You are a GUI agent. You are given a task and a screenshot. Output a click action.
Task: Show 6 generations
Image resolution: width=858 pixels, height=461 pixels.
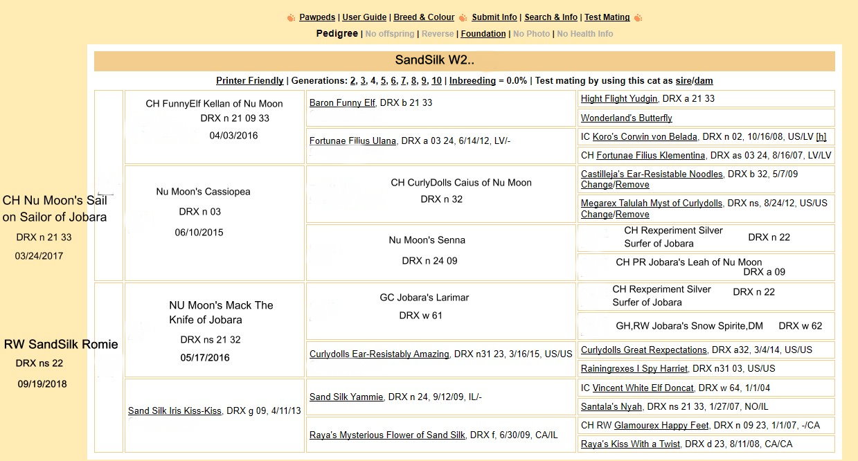(393, 80)
